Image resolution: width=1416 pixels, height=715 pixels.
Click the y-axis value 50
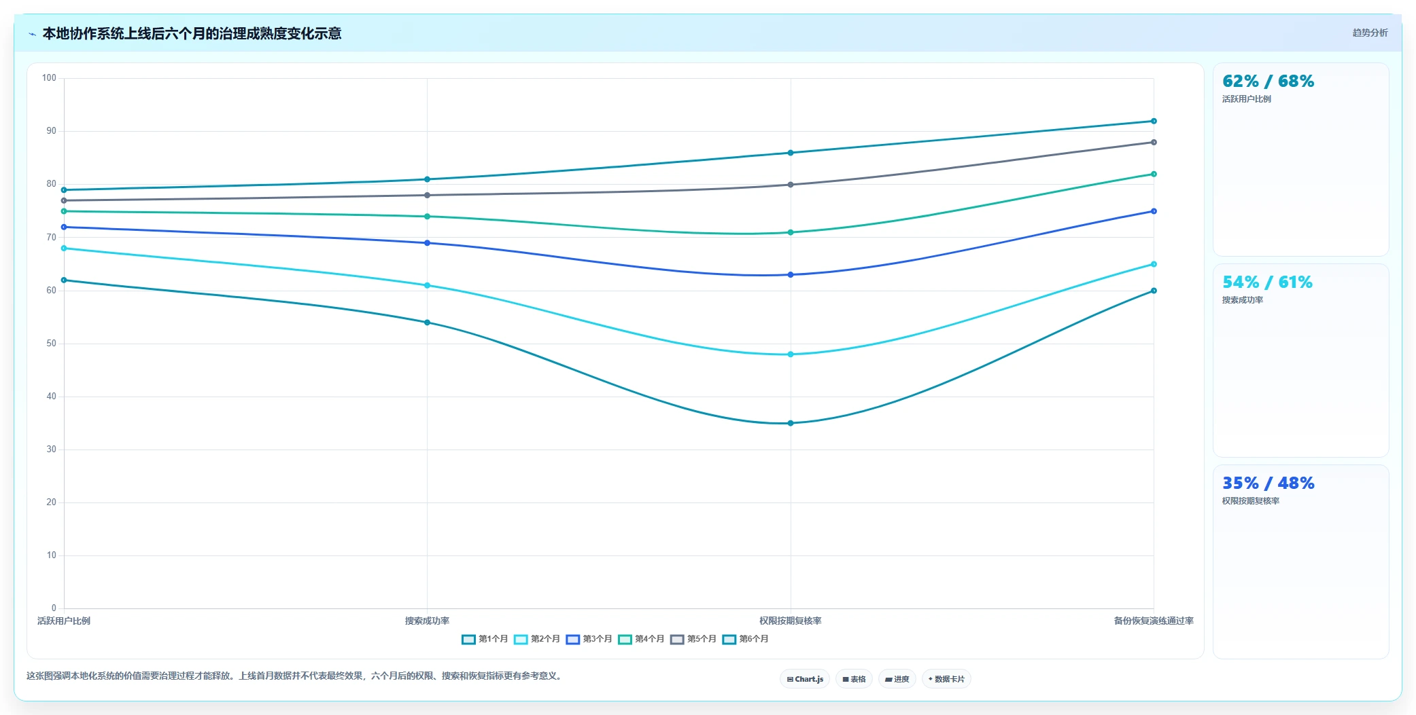pyautogui.click(x=52, y=344)
